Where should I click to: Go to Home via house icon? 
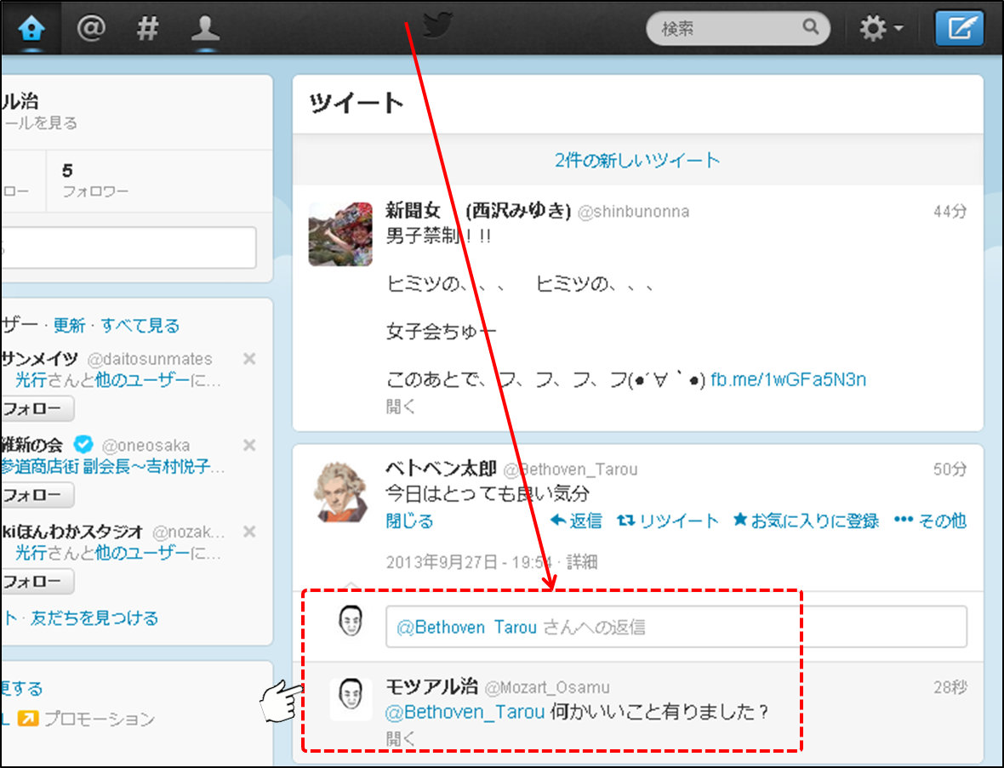click(x=31, y=29)
